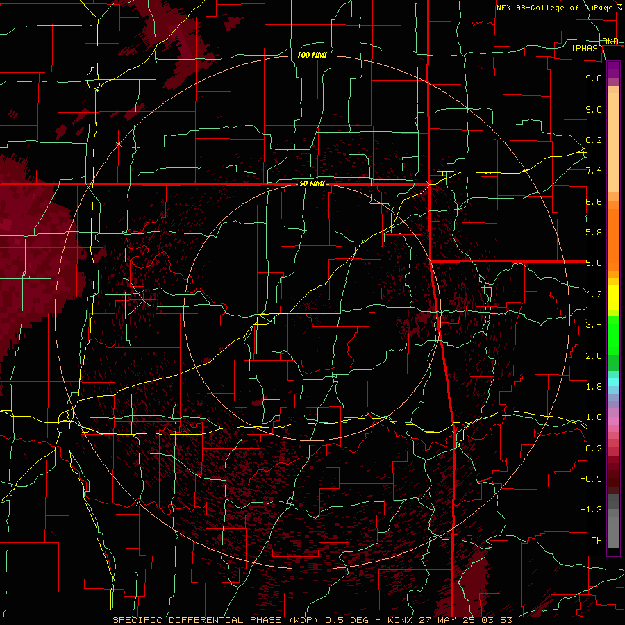
Task: Click the DKD product label
Action: point(610,41)
